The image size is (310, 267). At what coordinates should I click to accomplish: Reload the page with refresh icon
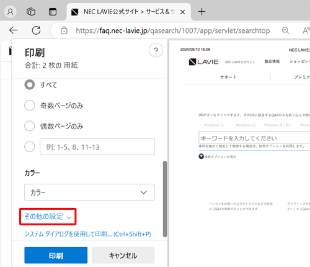36,30
